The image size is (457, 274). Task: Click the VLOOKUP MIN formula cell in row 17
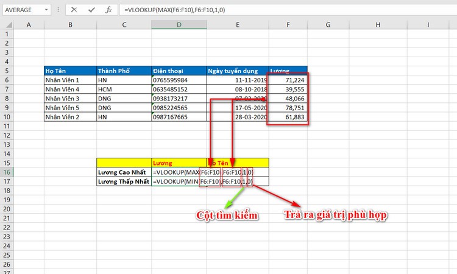179,181
